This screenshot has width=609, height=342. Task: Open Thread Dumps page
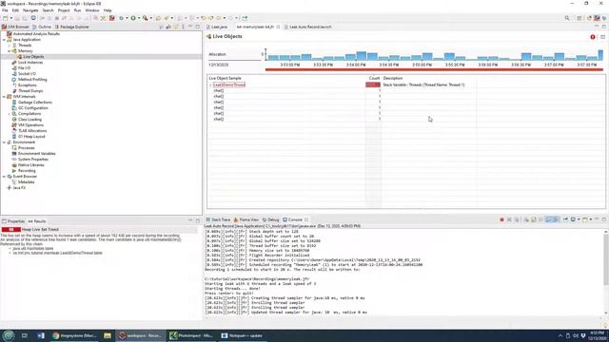(30, 91)
